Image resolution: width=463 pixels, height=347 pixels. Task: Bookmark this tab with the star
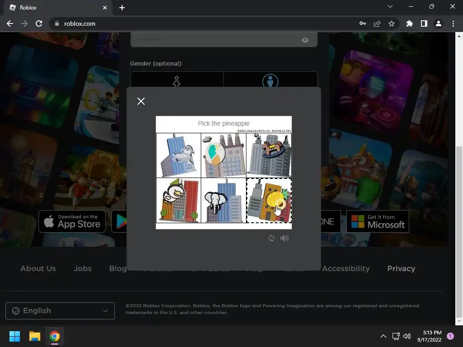click(x=392, y=23)
